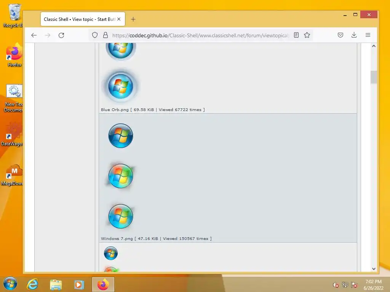Bookmark this page with the star

tap(307, 35)
